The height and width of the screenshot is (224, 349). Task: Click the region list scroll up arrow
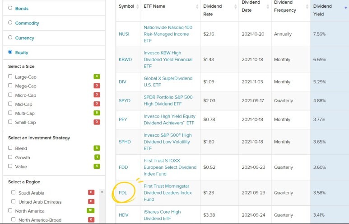(102, 192)
